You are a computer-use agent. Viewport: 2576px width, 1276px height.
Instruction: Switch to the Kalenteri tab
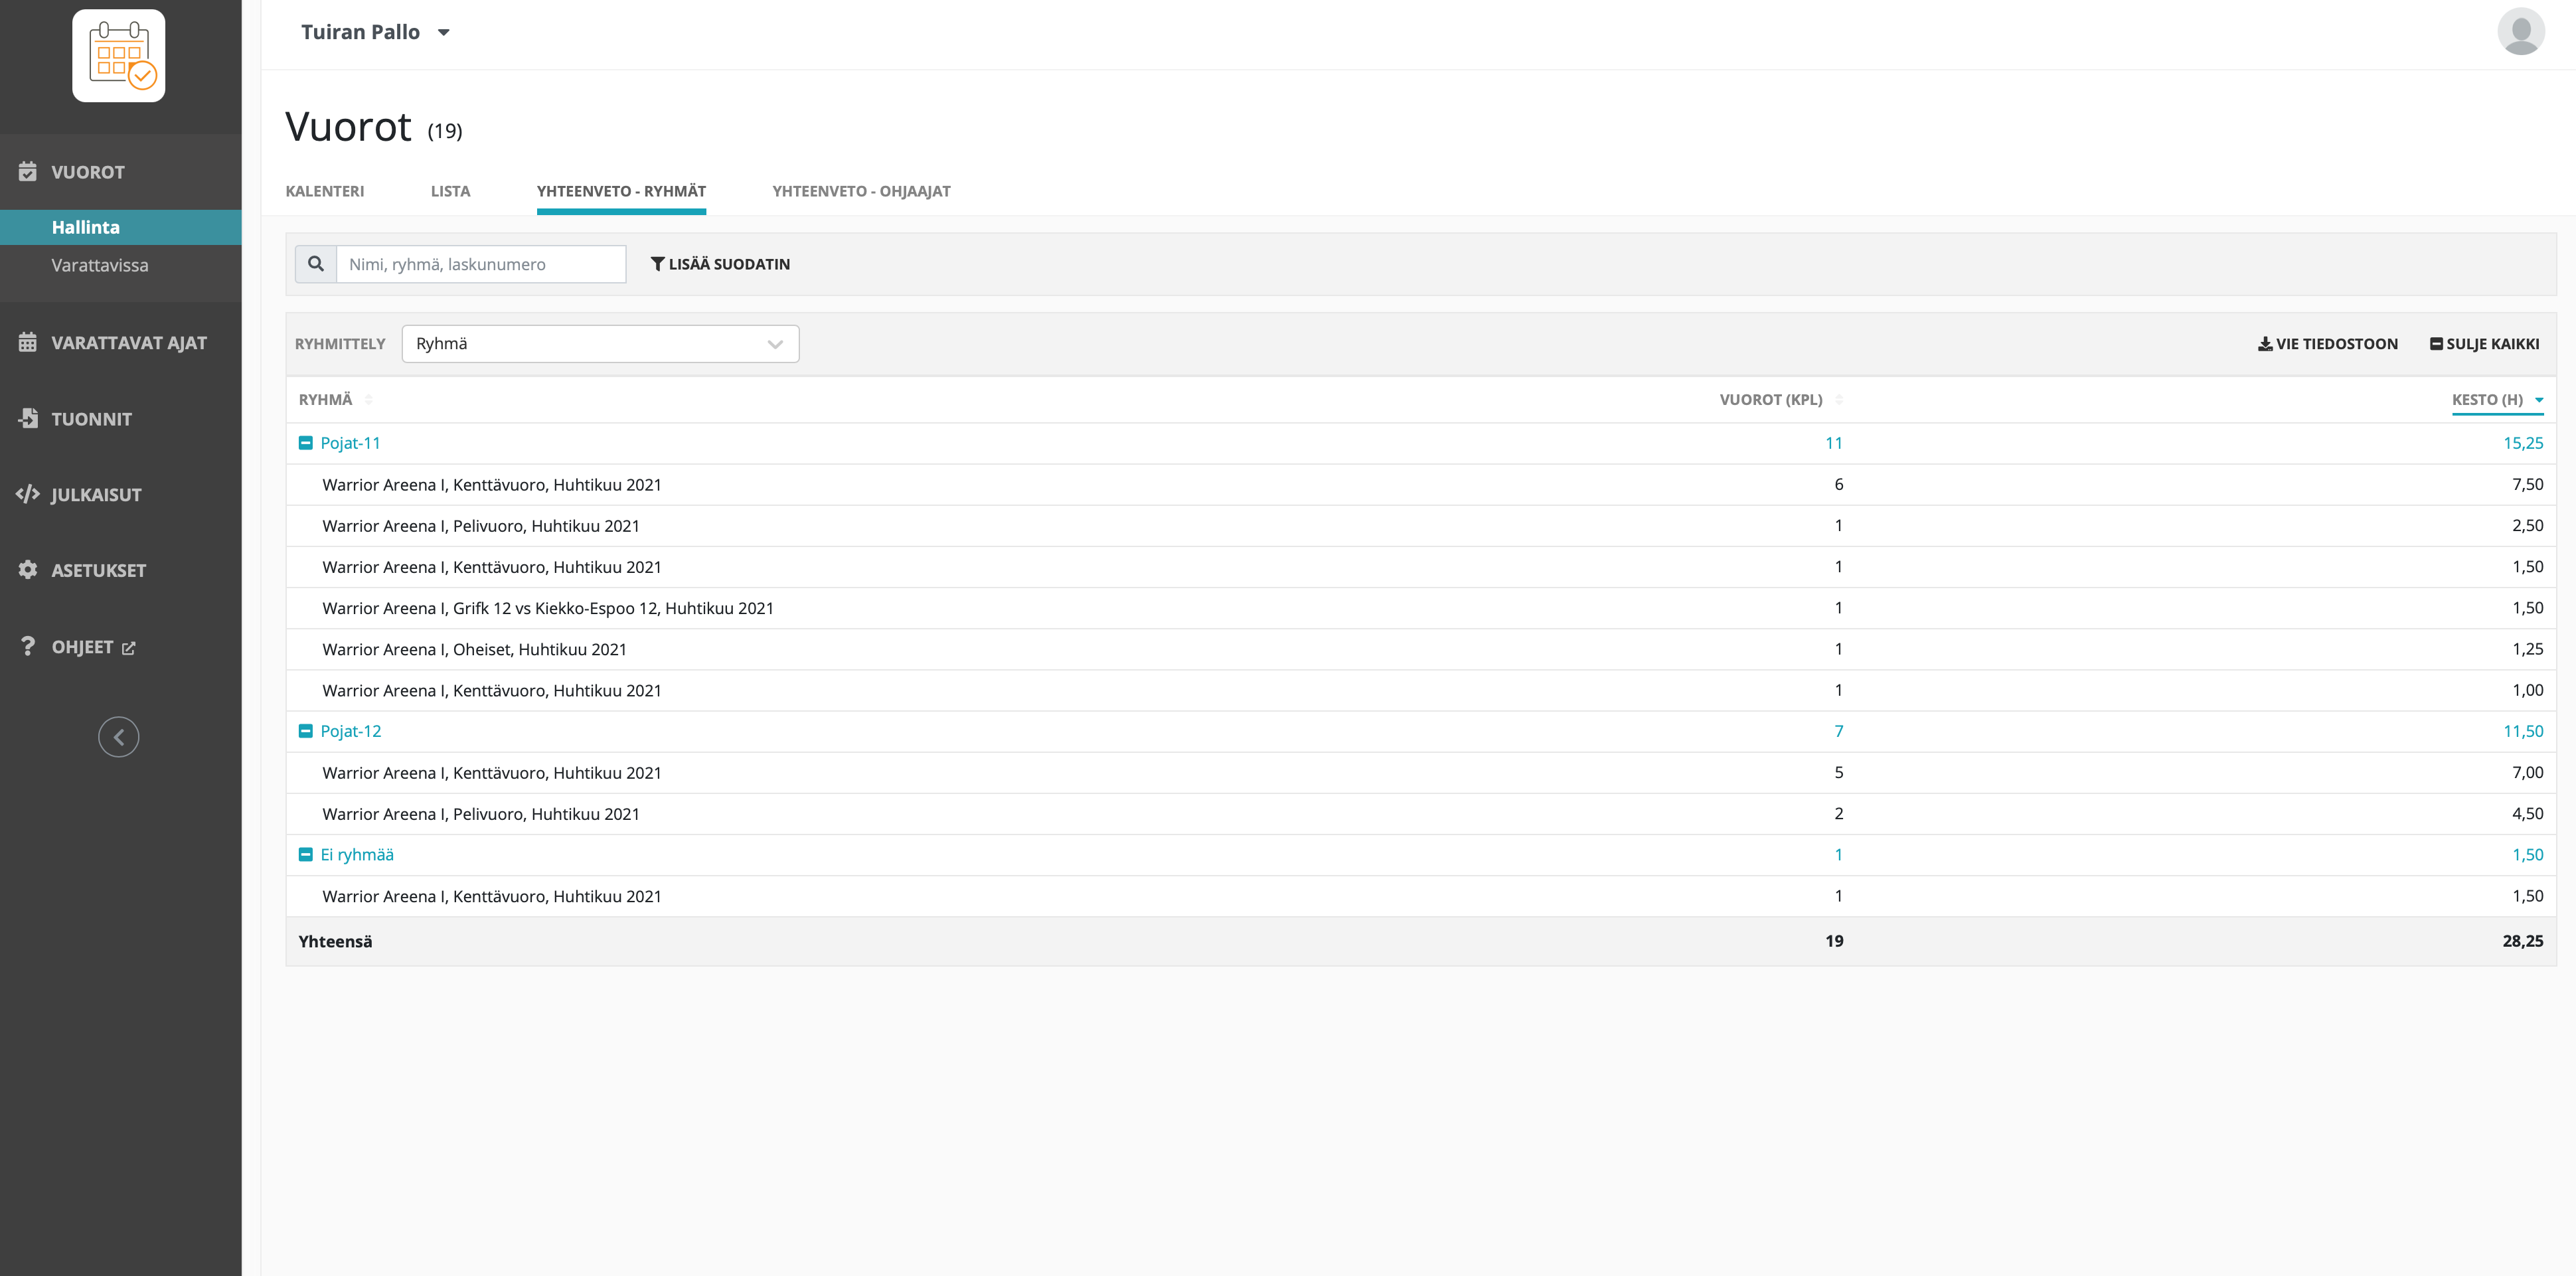[x=325, y=191]
